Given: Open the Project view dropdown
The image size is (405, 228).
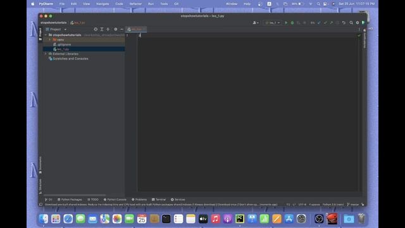Looking at the screenshot, I should (x=56, y=29).
